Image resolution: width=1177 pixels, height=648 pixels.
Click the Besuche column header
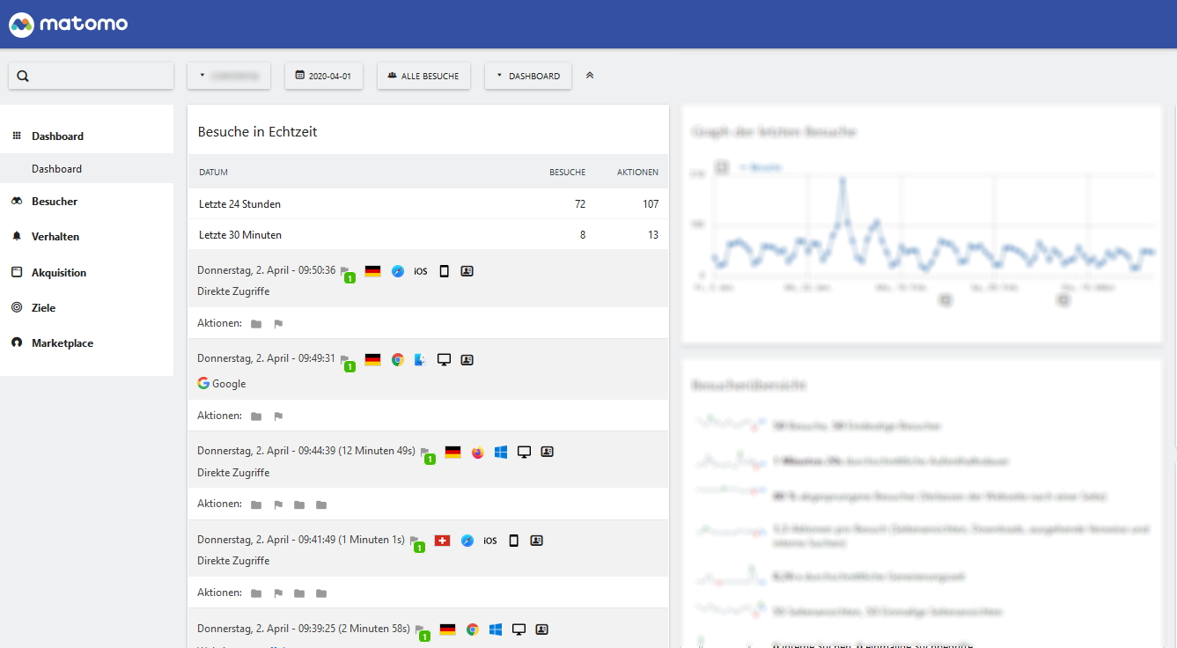[567, 173]
